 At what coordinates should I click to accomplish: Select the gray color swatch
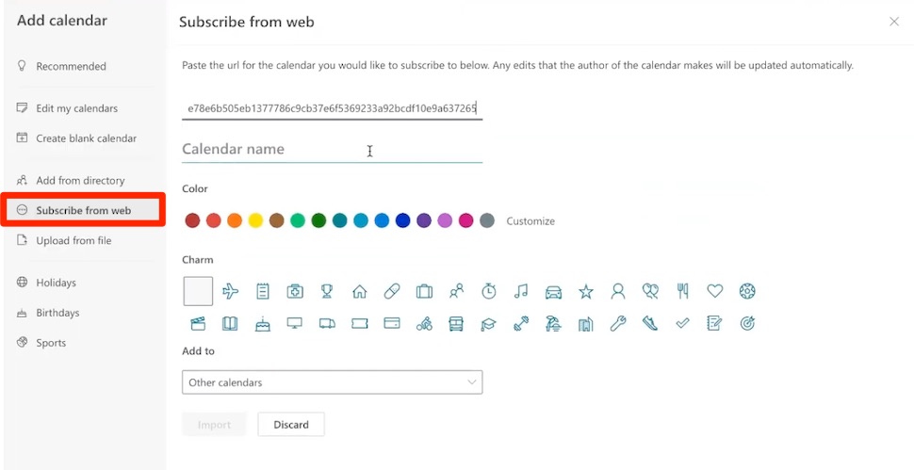[x=487, y=220]
